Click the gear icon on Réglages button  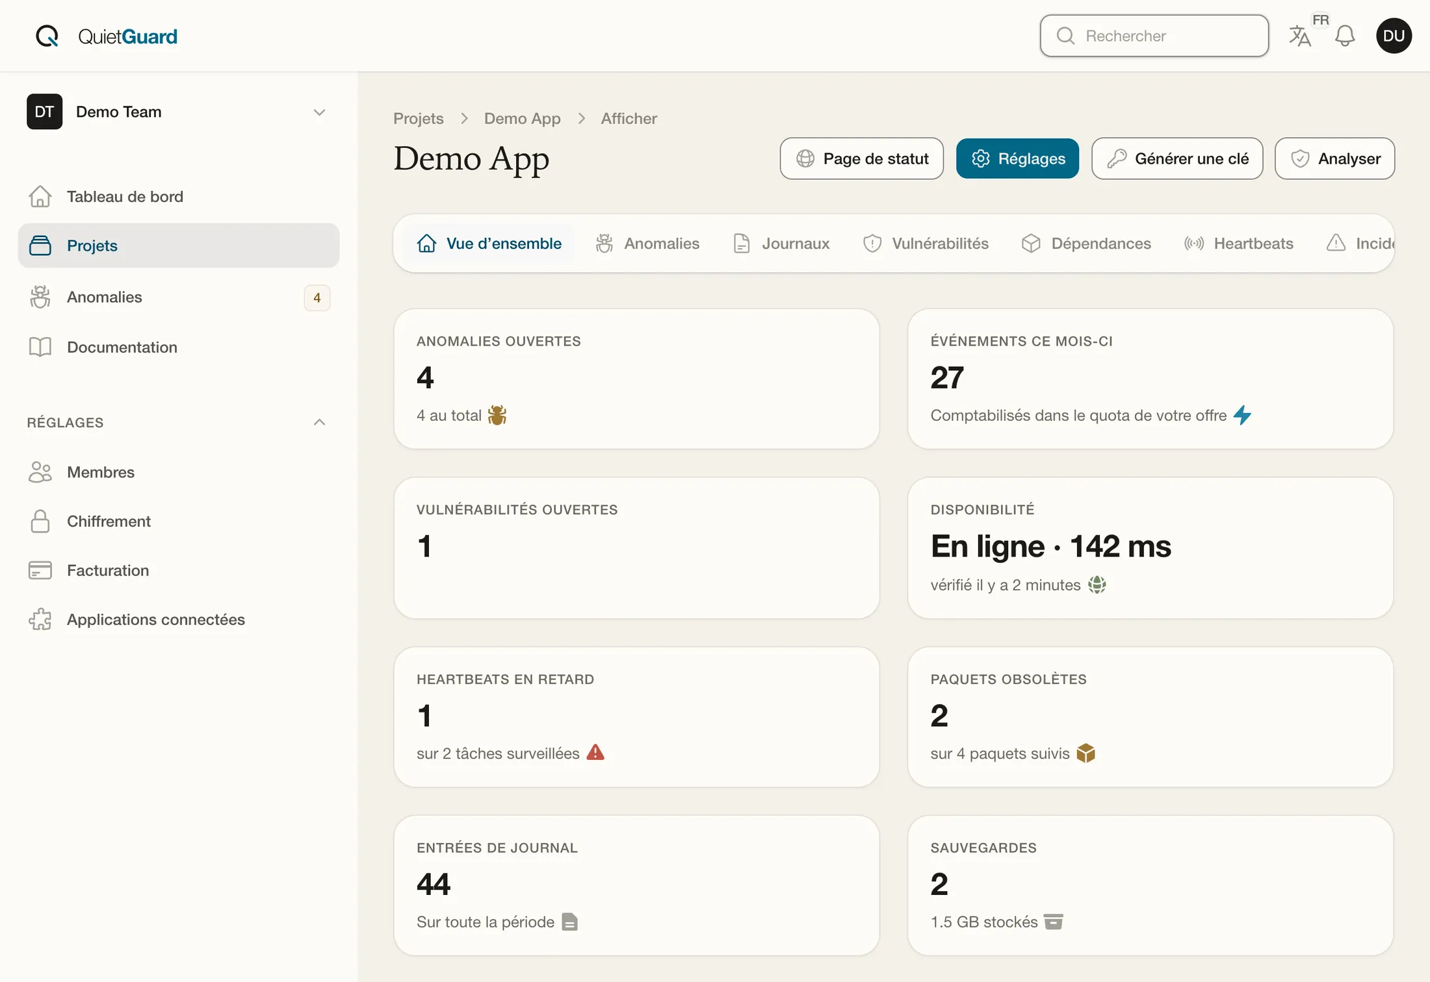coord(981,158)
